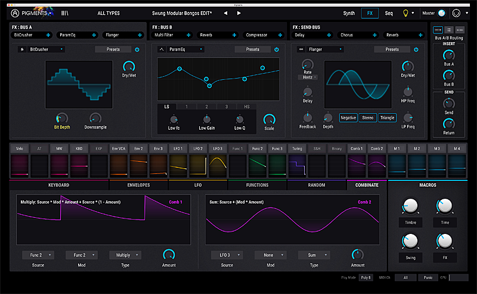Click plus icon on the Chorus slot

coord(374,35)
